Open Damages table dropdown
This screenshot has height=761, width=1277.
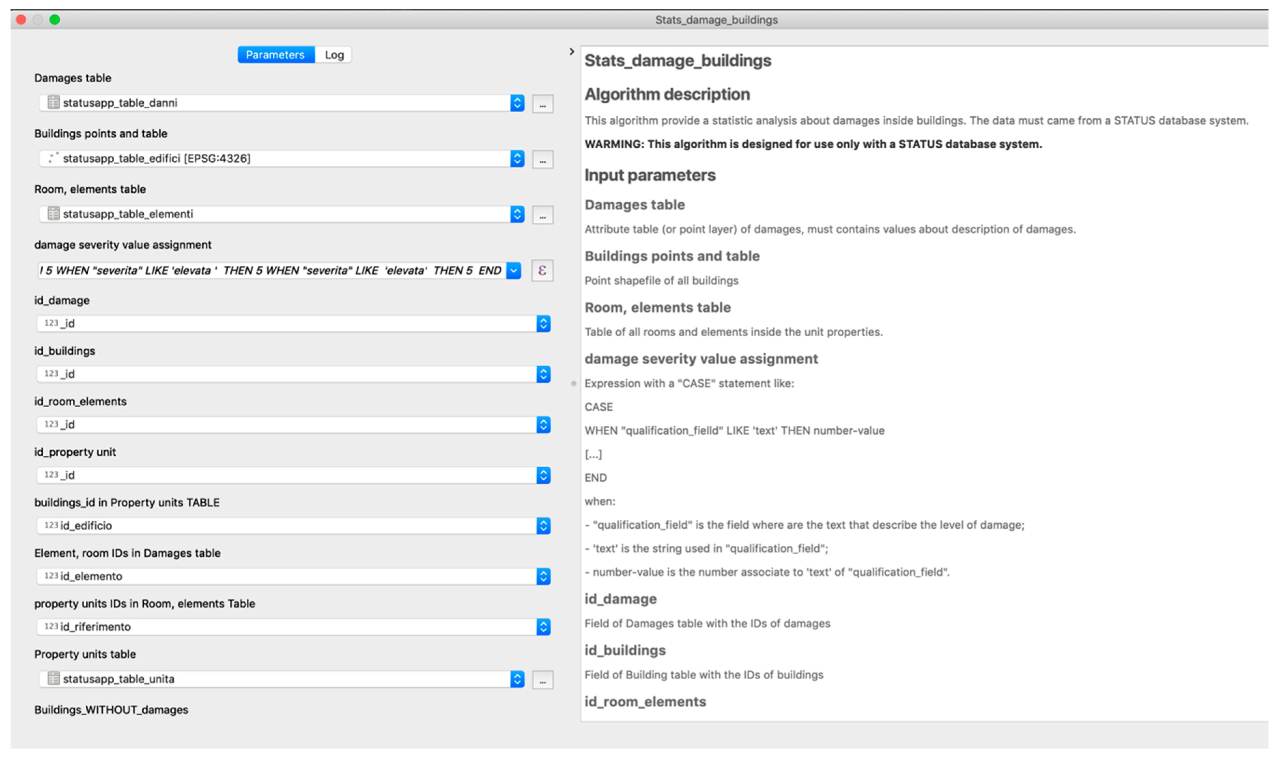(x=517, y=103)
